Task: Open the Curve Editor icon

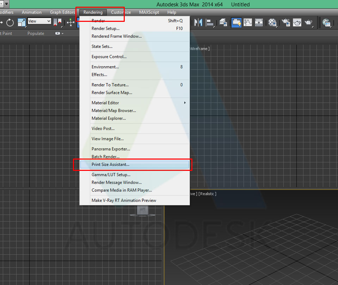Action: pyautogui.click(x=248, y=22)
